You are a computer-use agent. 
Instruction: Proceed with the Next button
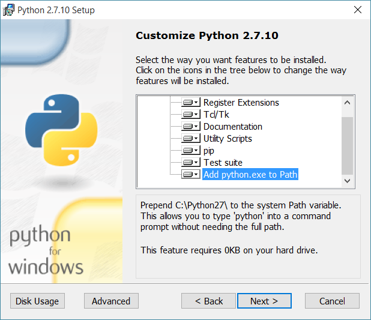click(x=264, y=301)
